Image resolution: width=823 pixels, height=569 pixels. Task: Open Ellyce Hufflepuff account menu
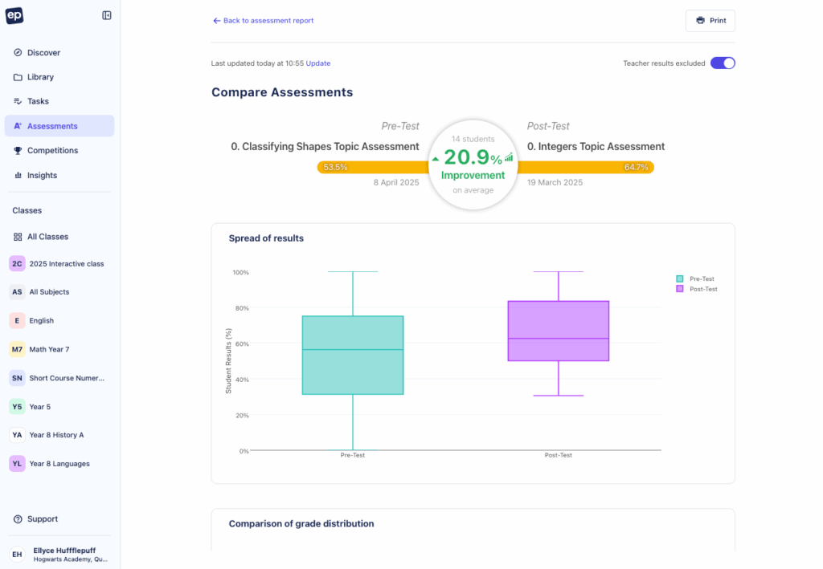(x=59, y=554)
